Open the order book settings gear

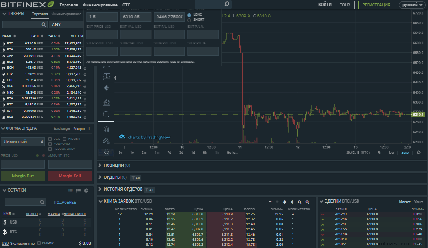pos(292,202)
